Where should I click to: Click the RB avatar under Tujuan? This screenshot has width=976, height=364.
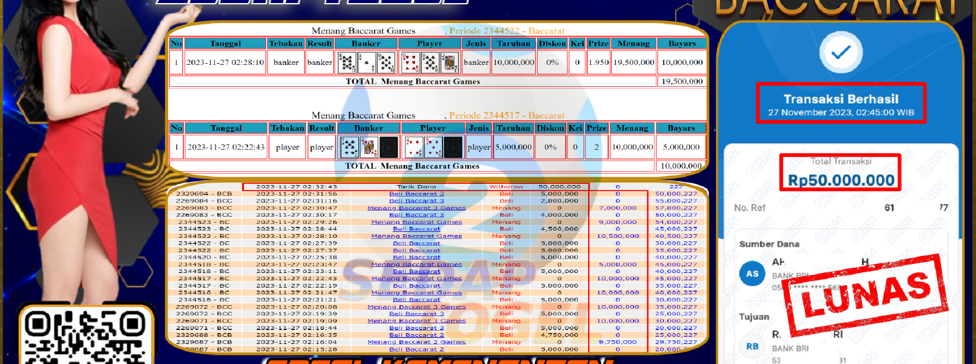pos(752,346)
